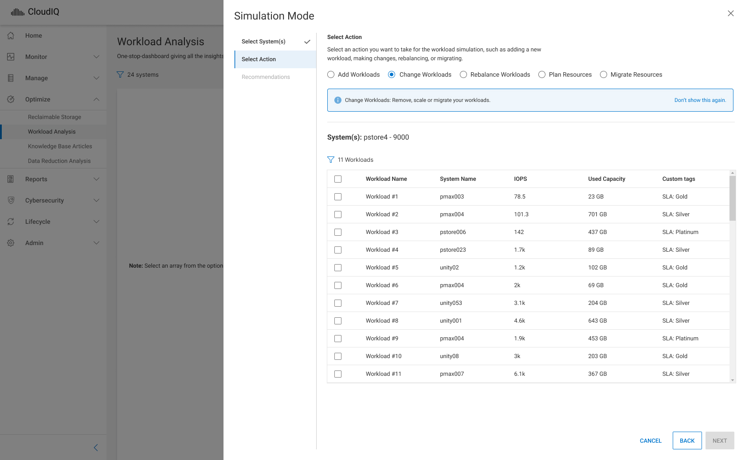745x460 pixels.
Task: Click the CANCEL button
Action: (651, 441)
